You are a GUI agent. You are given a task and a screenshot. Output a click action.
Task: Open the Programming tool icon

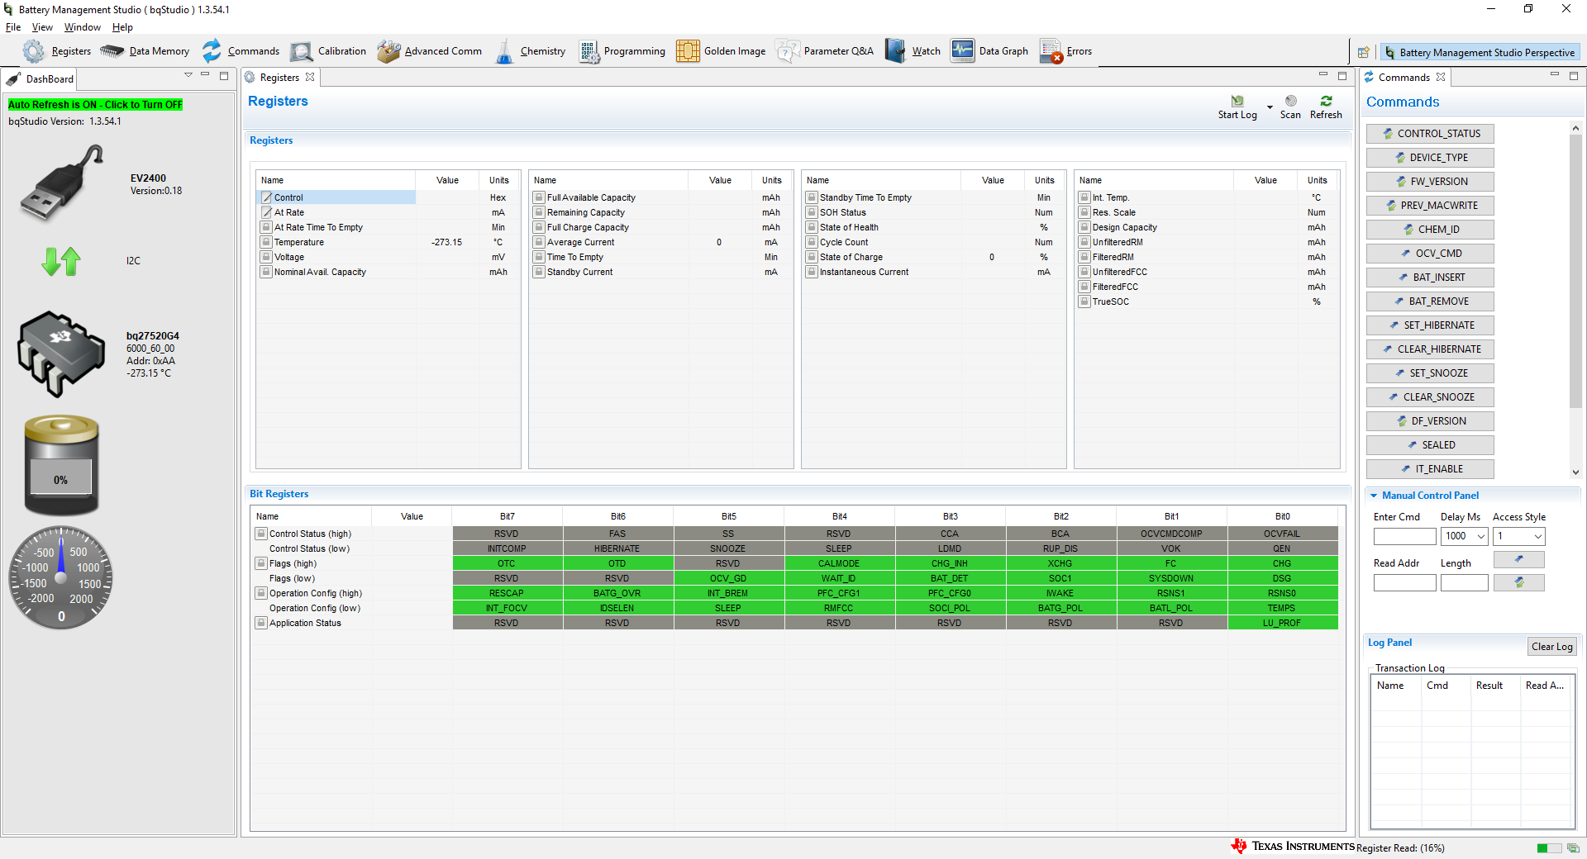click(x=589, y=51)
